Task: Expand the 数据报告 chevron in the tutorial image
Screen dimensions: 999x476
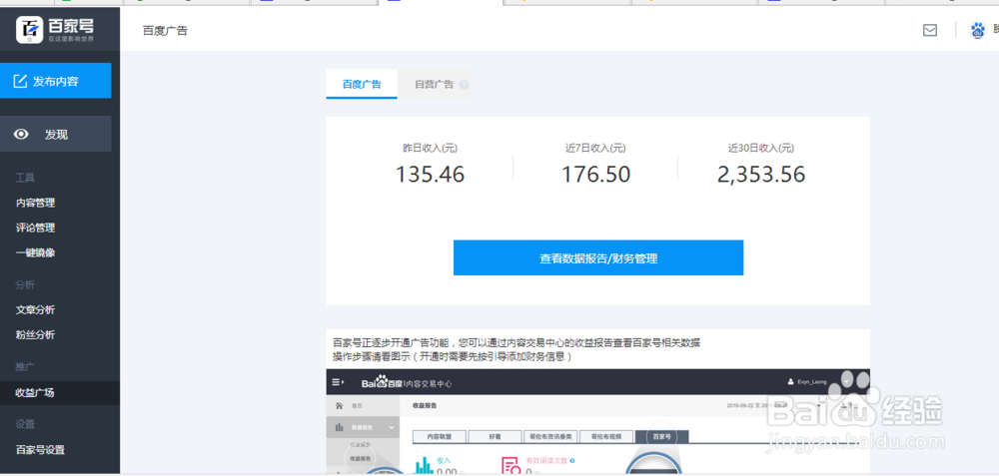Action: (x=392, y=428)
